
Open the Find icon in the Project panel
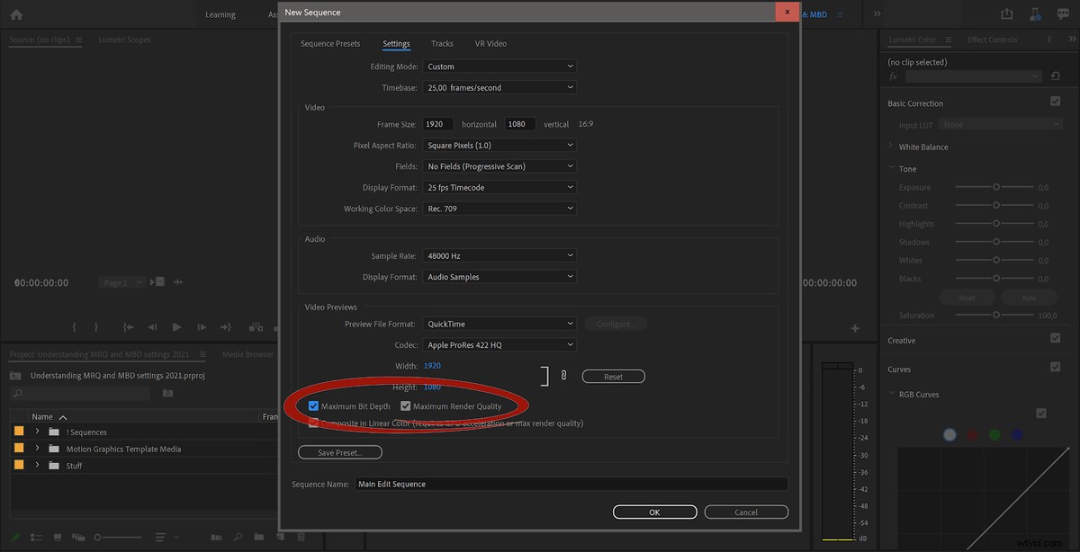click(237, 537)
